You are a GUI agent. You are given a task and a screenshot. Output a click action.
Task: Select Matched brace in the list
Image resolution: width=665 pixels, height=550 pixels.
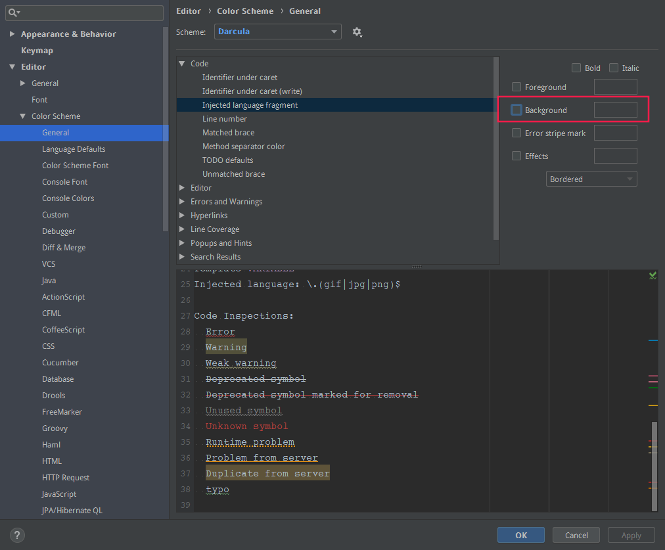tap(228, 133)
